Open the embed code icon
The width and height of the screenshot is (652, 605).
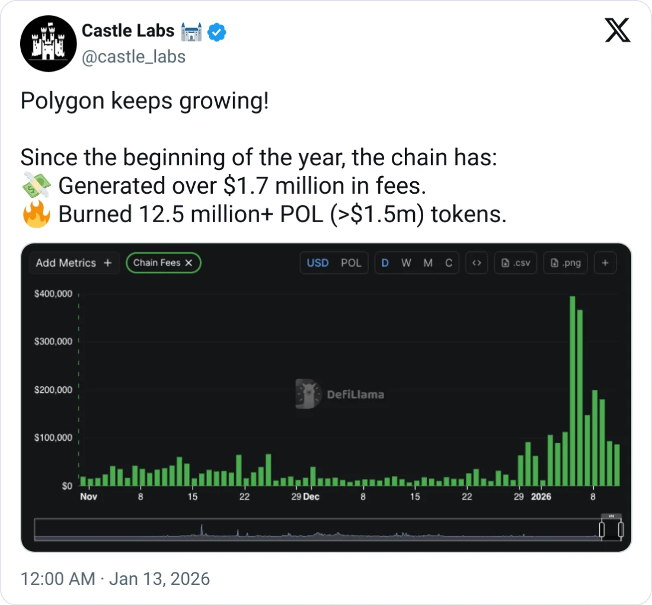pyautogui.click(x=476, y=263)
